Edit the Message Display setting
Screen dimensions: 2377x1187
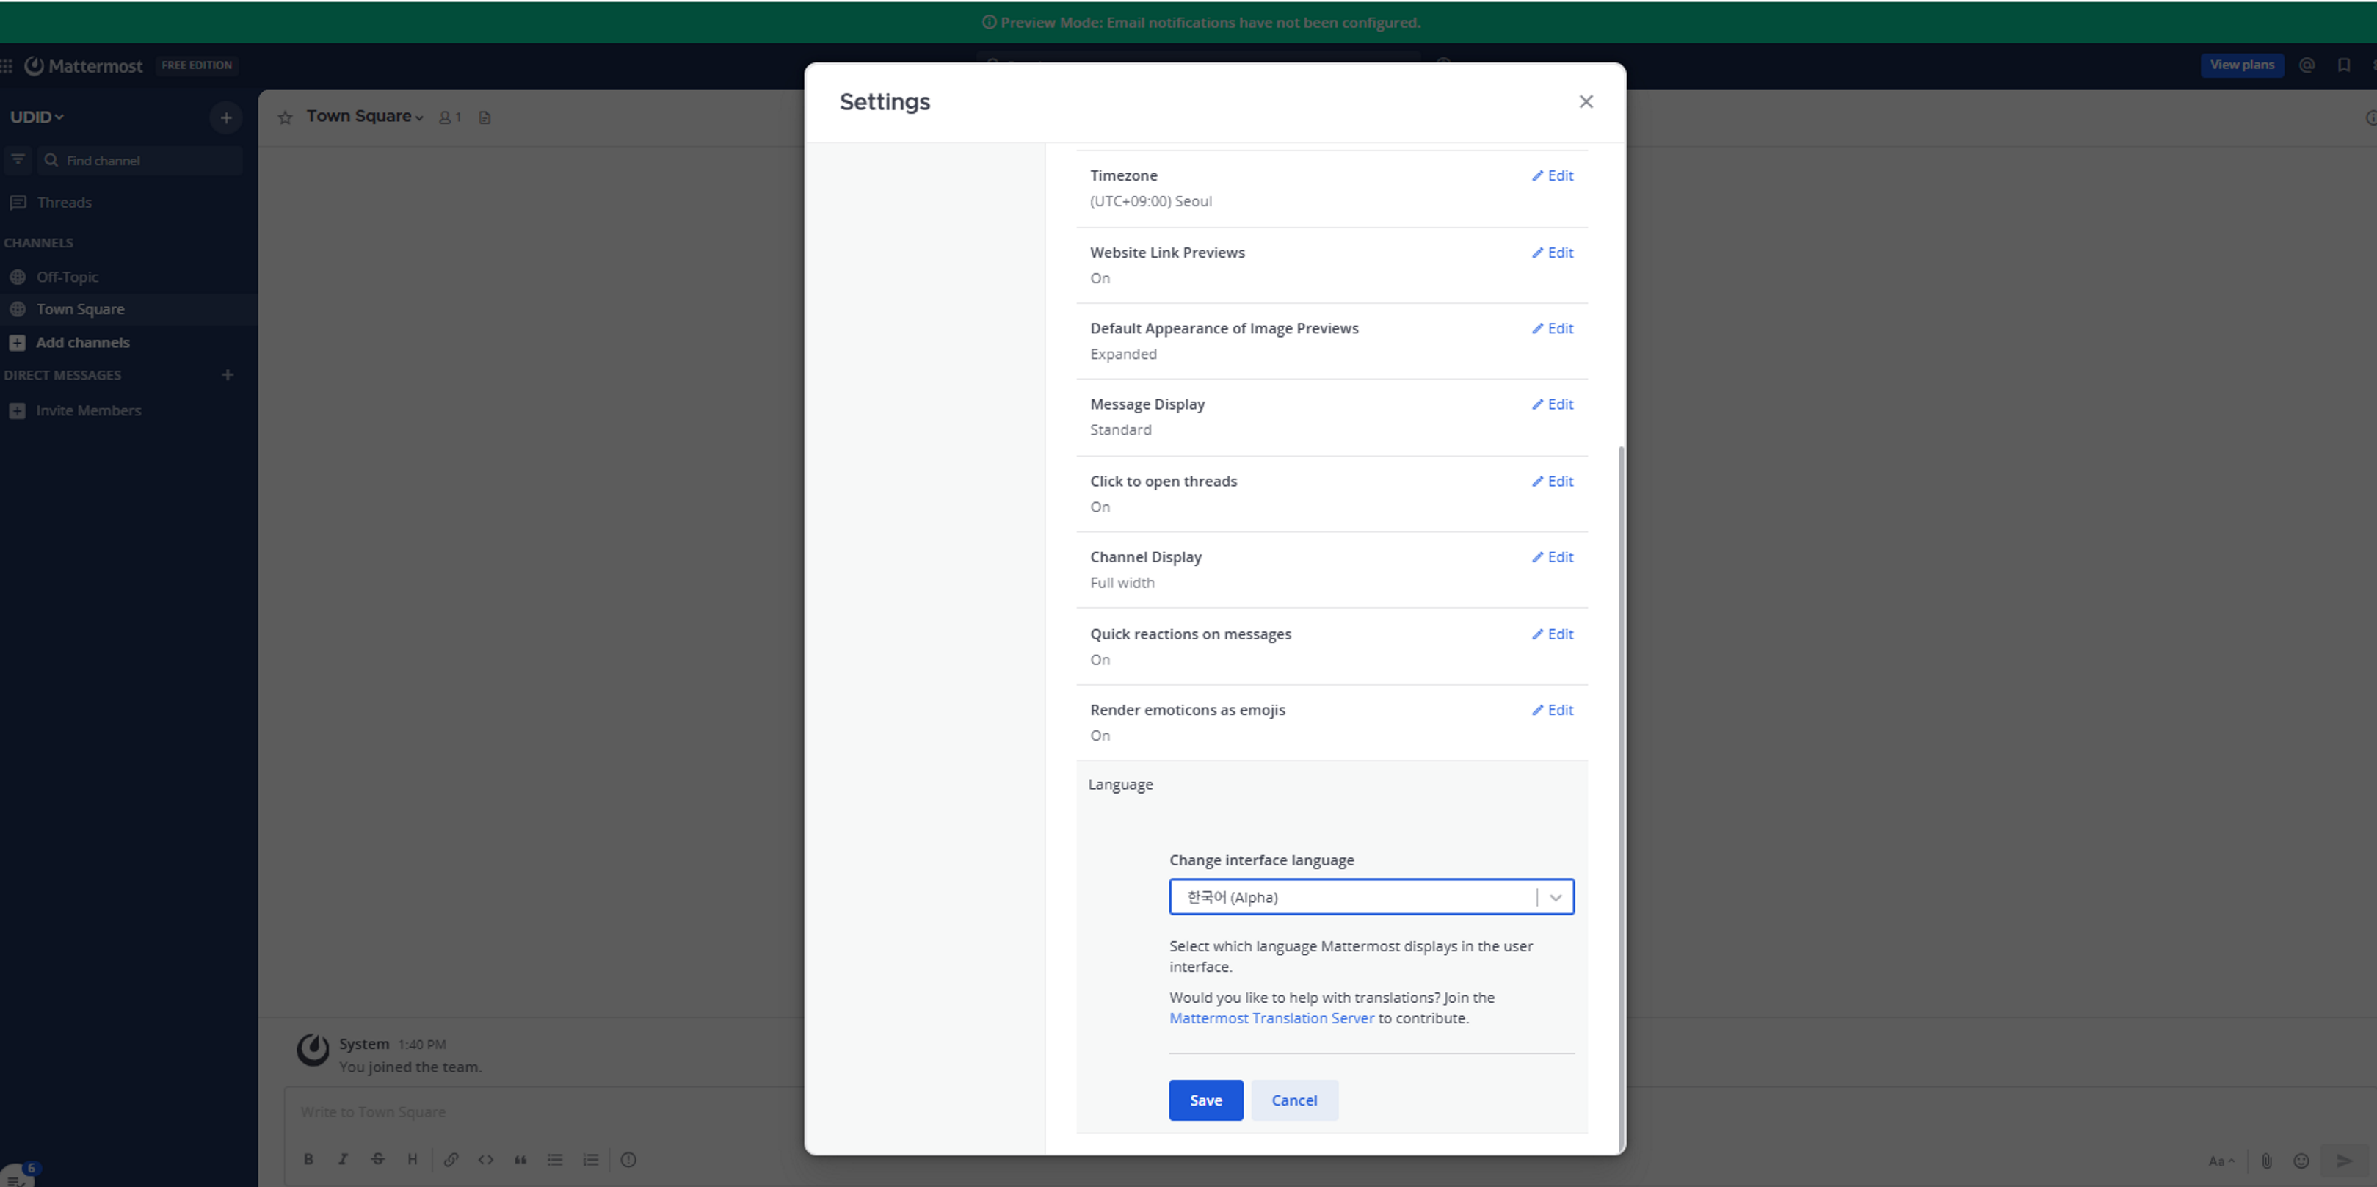[1553, 404]
